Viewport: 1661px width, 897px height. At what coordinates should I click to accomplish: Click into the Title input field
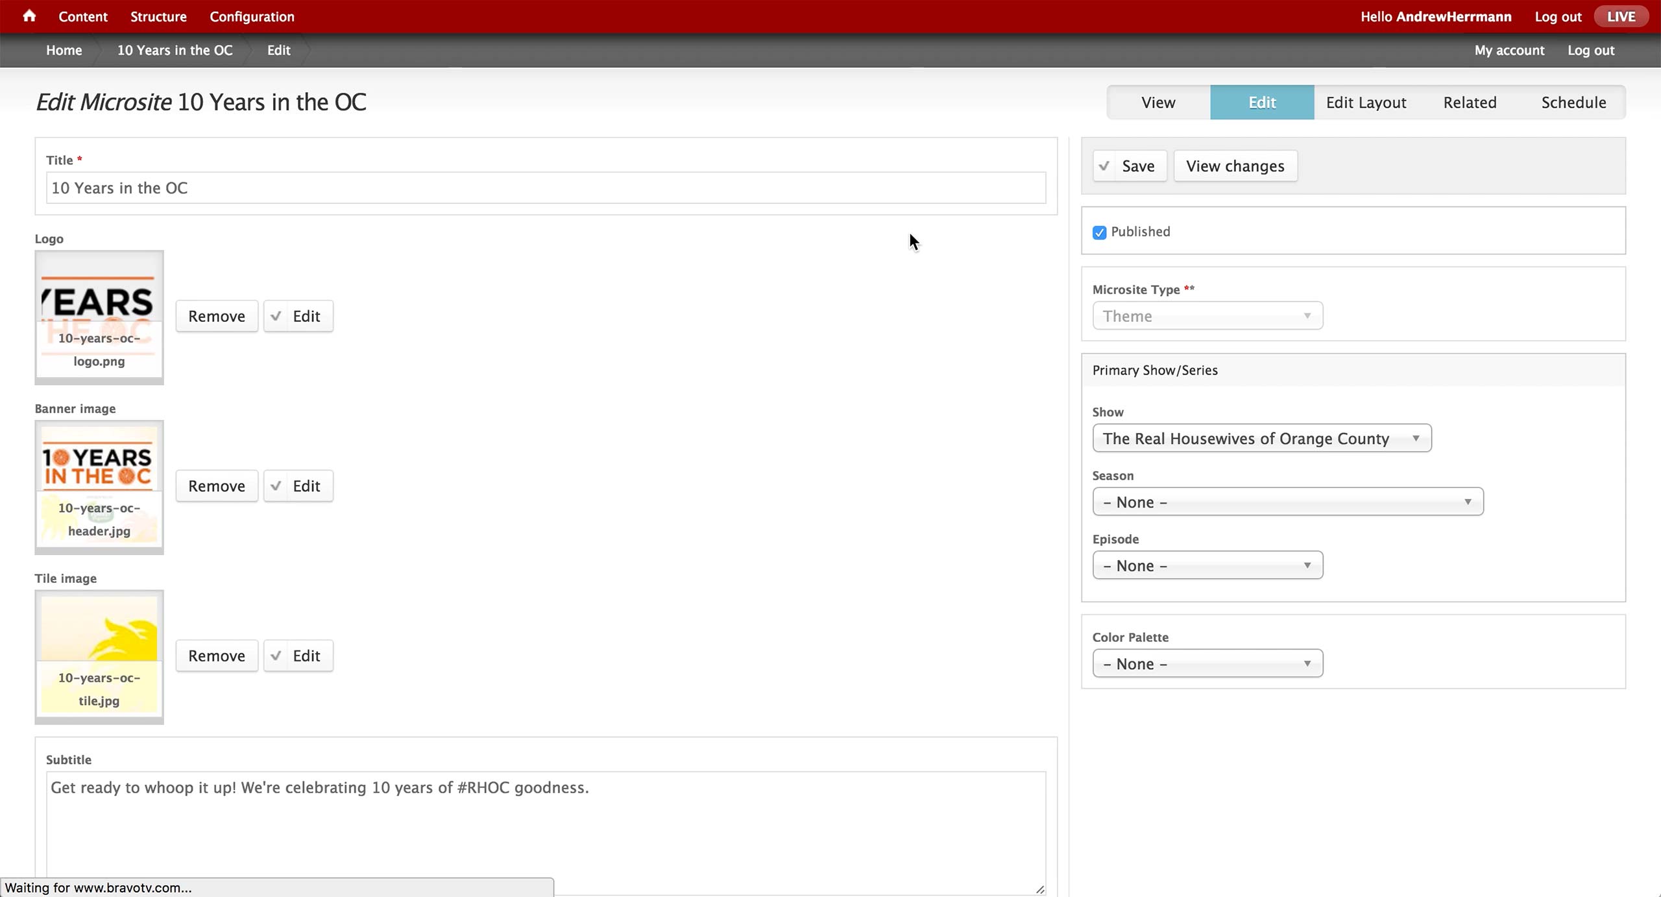coord(545,188)
